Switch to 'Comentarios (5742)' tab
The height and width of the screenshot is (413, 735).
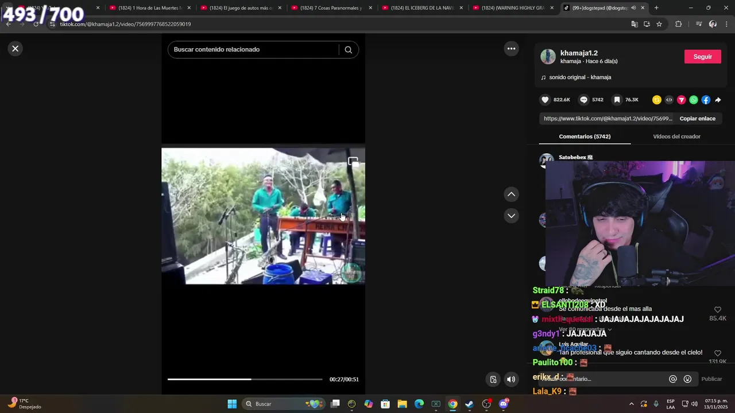[585, 137]
